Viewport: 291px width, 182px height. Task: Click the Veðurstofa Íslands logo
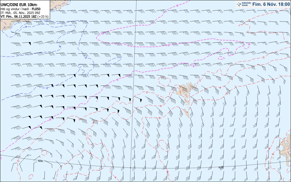[244, 4]
